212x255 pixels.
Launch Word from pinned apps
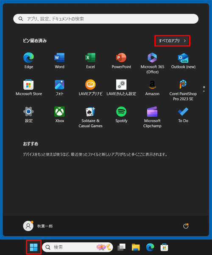(x=59, y=60)
